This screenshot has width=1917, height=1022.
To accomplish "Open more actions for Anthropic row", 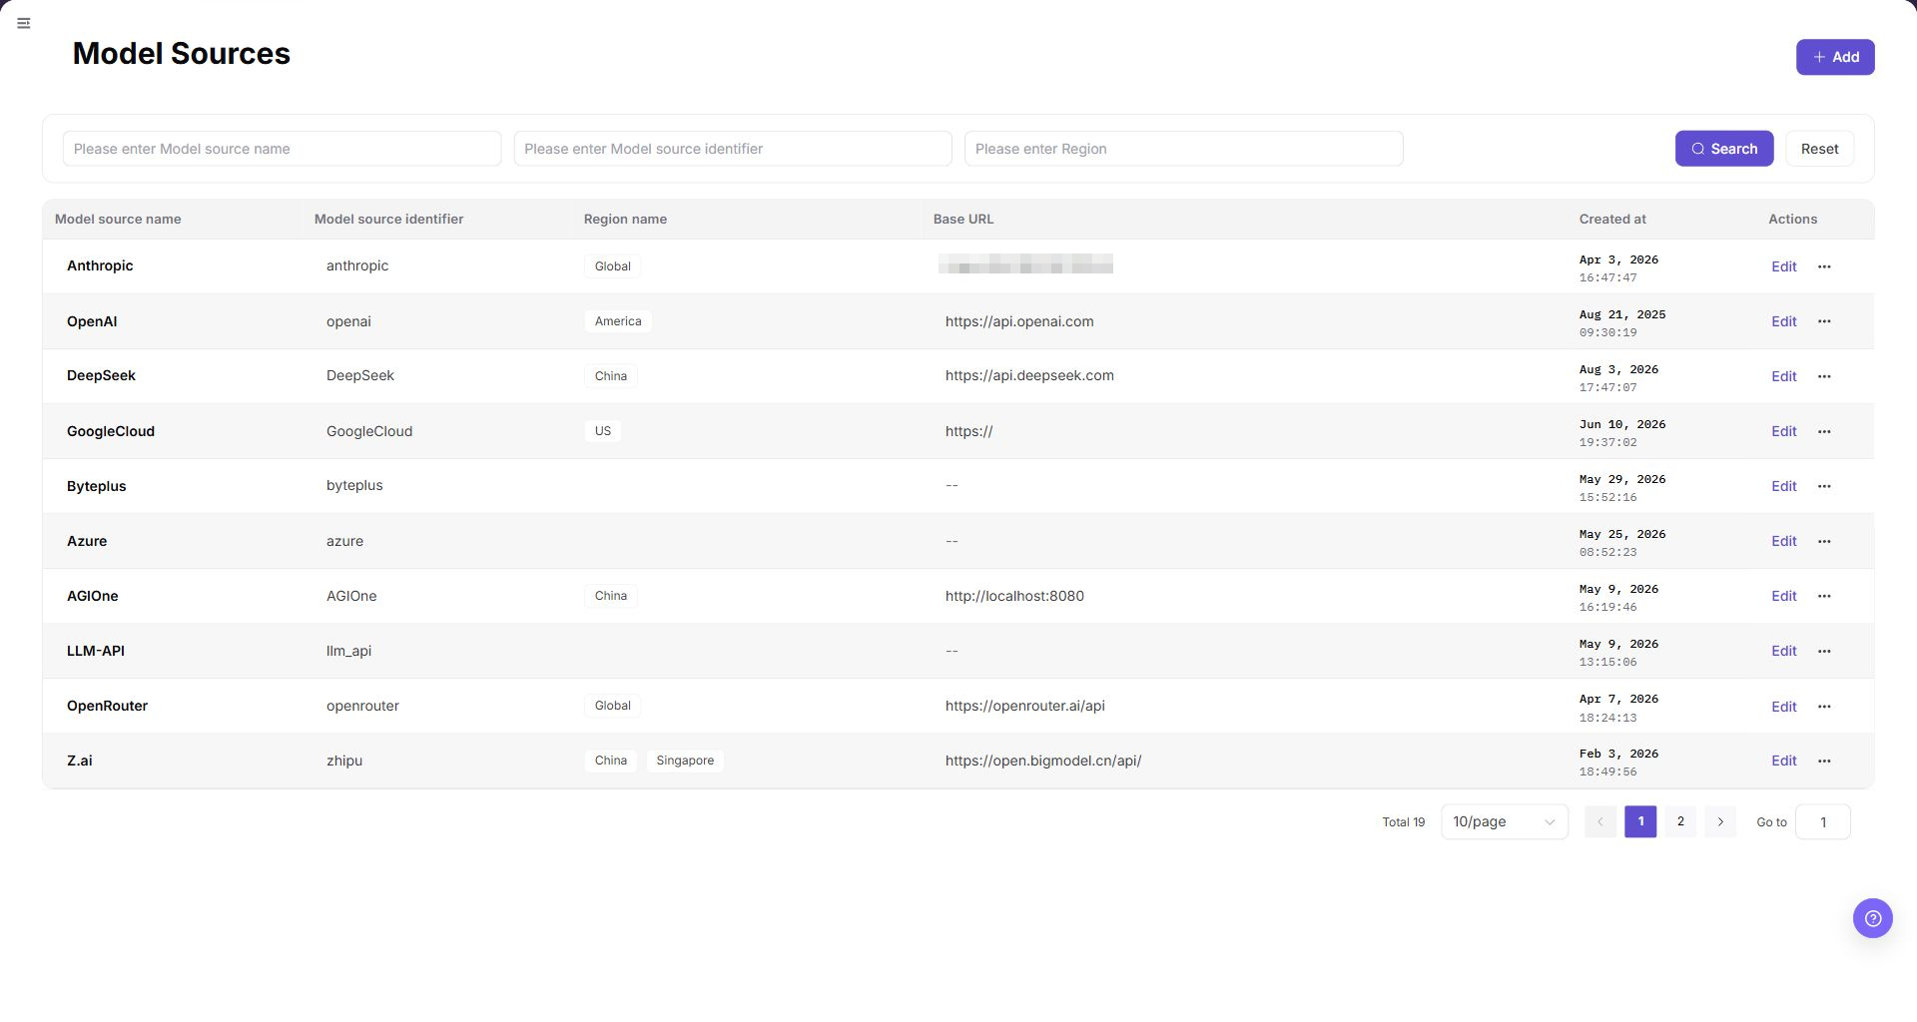I will (1824, 266).
